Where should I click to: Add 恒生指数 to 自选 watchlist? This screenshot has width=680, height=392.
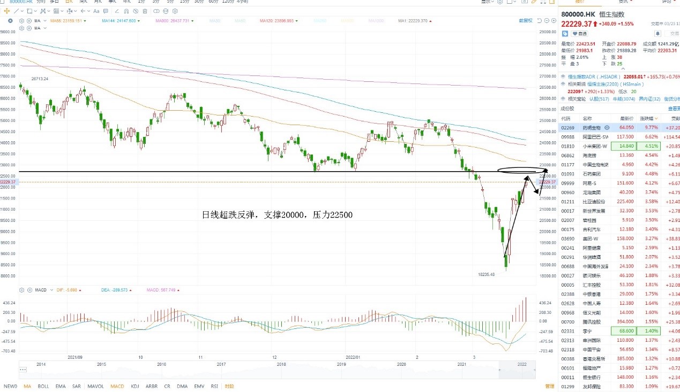(x=579, y=34)
